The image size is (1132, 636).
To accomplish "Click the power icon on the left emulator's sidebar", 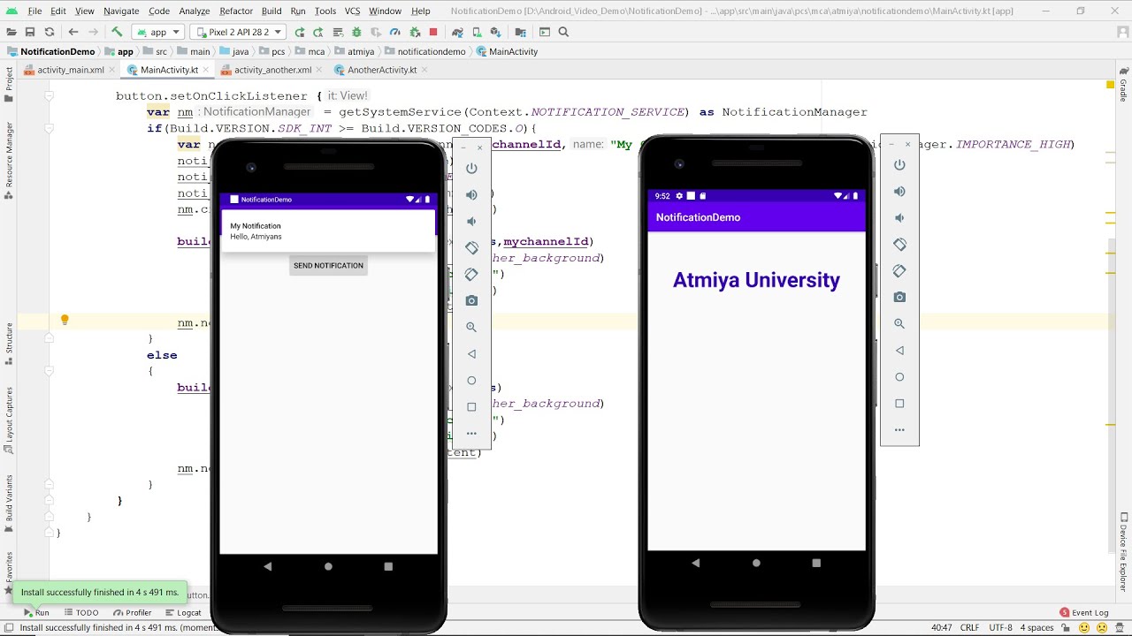I will [x=471, y=168].
